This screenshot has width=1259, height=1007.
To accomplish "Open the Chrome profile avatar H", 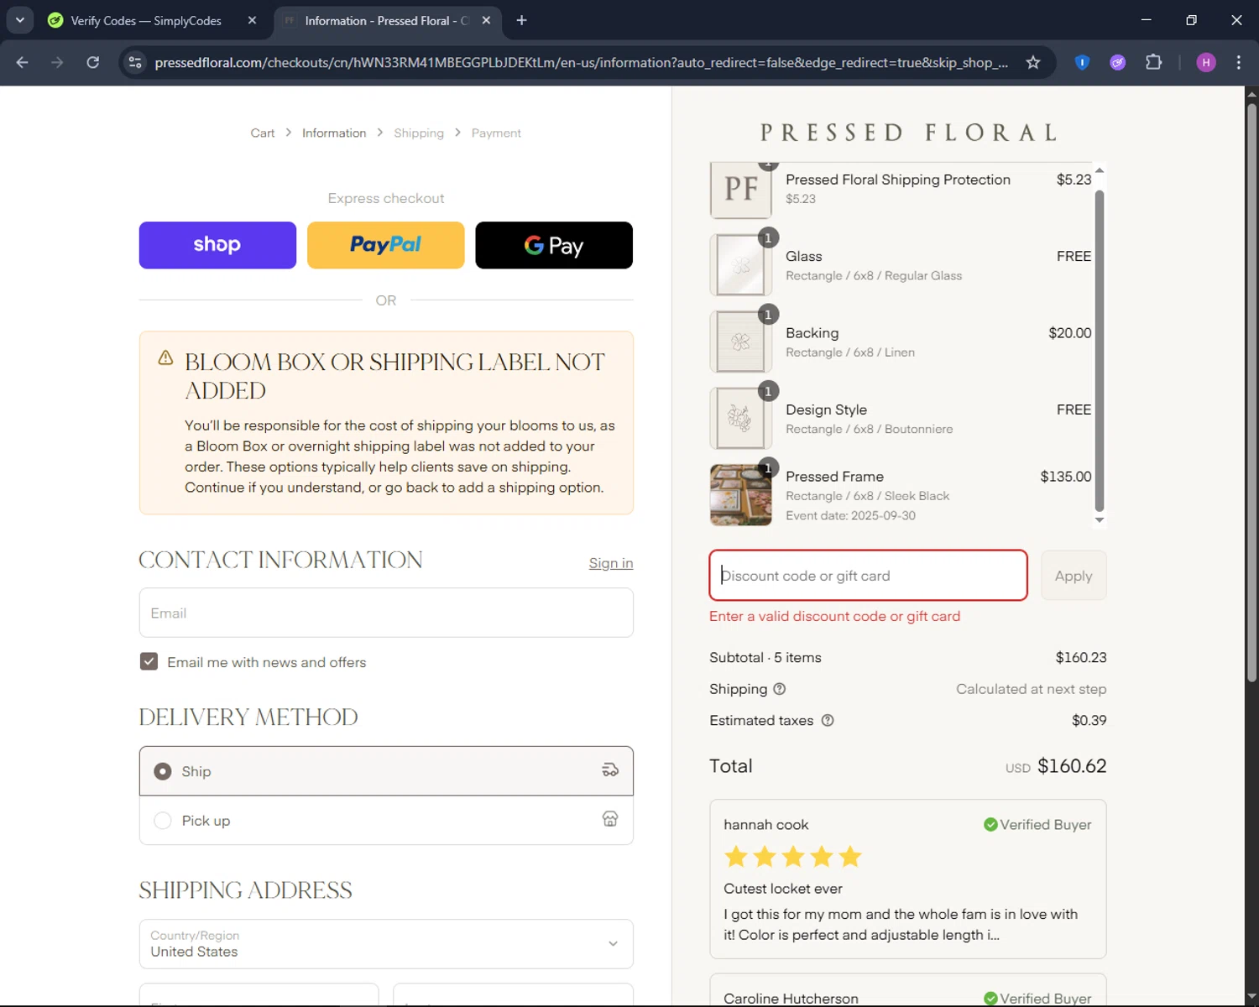I will (x=1206, y=62).
